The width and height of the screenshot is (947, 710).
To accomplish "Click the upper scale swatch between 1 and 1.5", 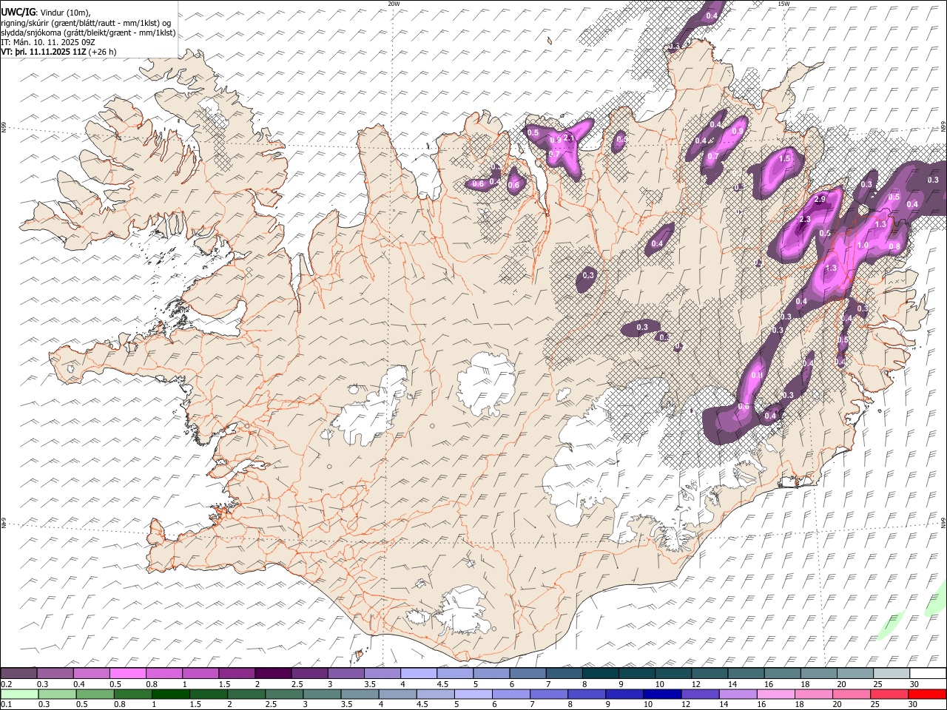I will [x=200, y=673].
